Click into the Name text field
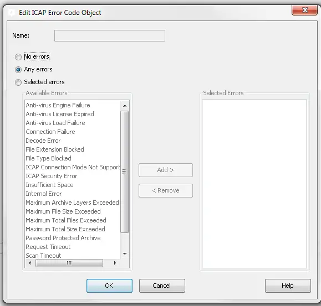This screenshot has width=321, height=306. (110, 36)
